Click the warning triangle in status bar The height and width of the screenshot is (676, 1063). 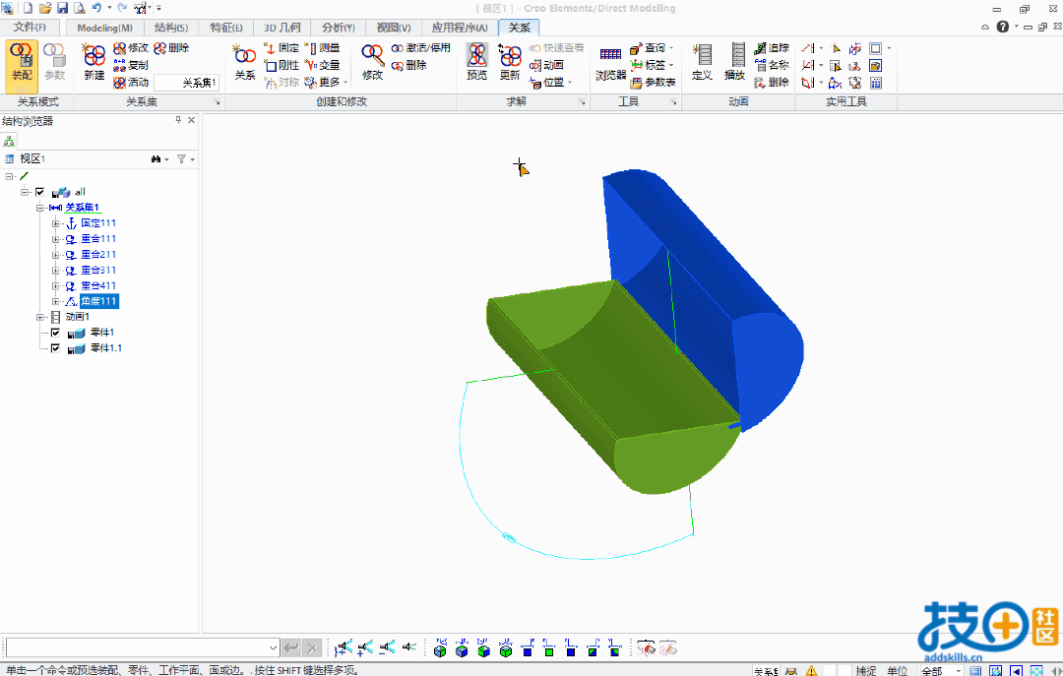coord(811,670)
